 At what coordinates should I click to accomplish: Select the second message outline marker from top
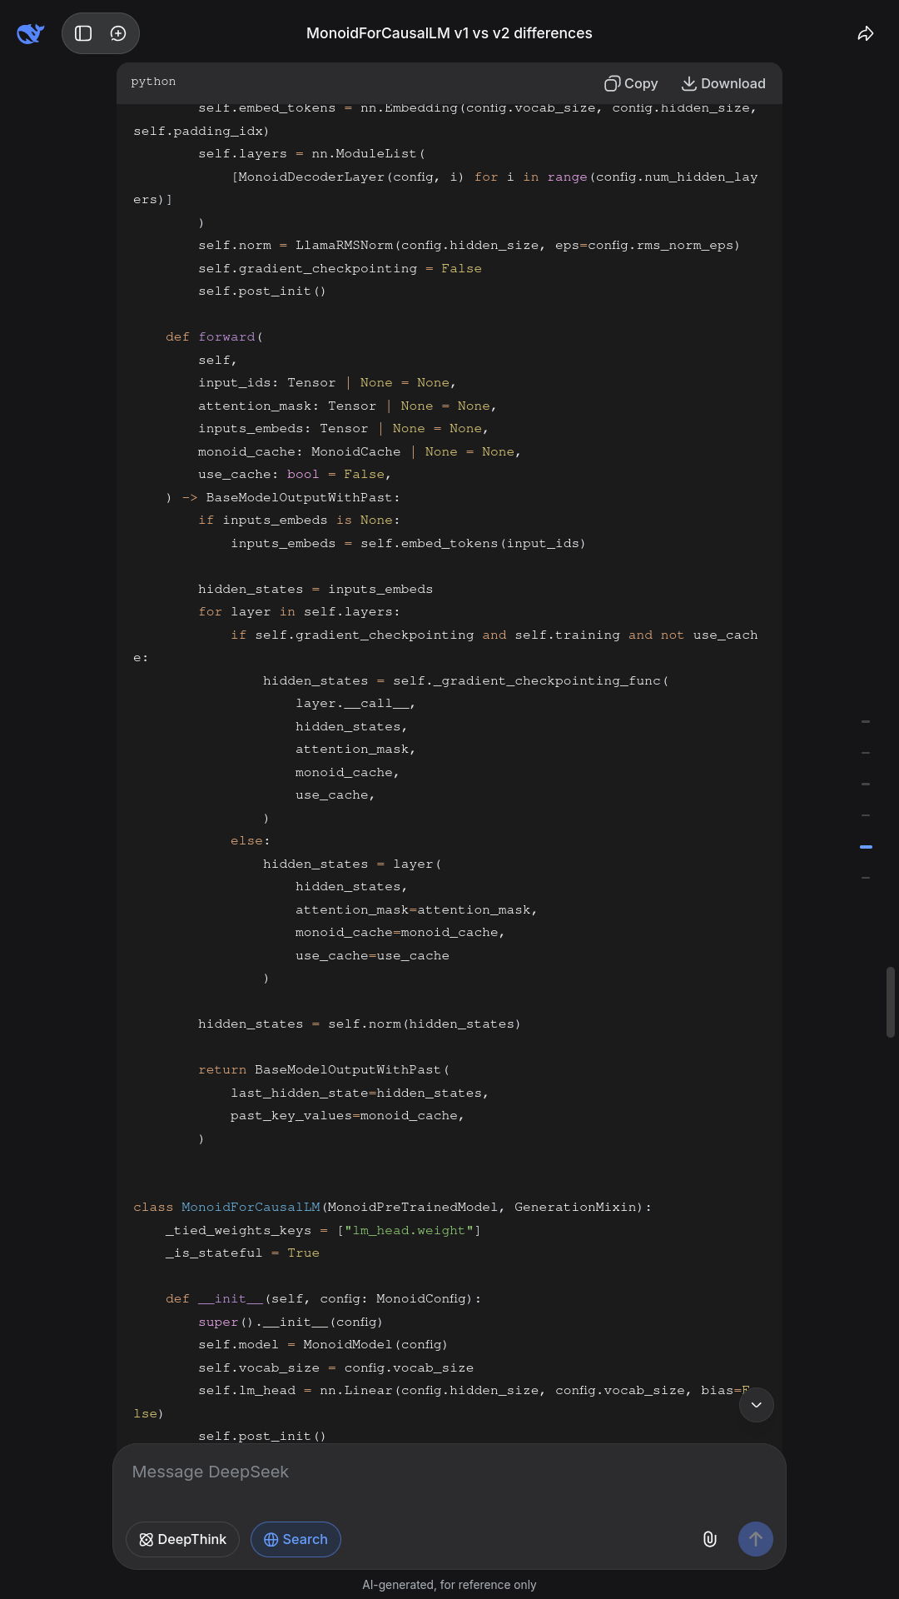866,753
